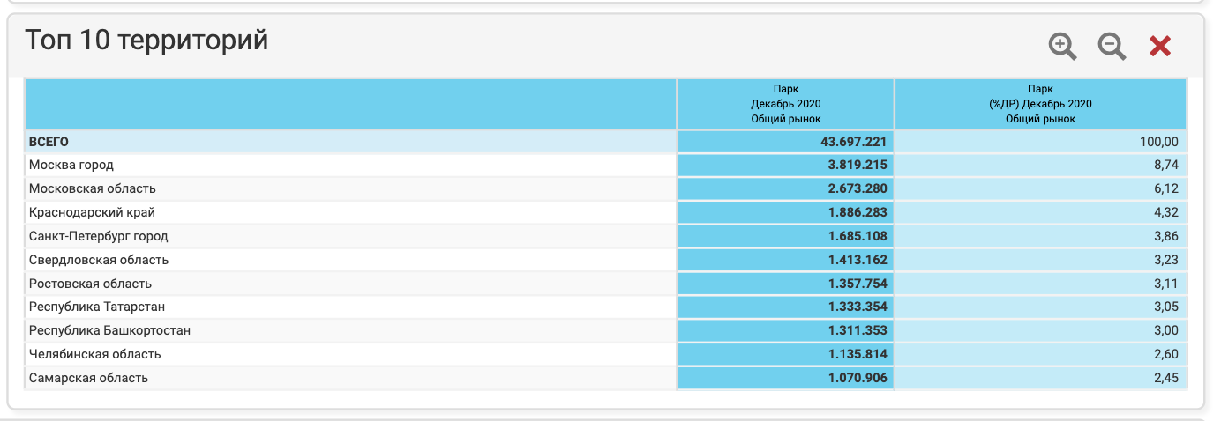Click the 100,00 percentage cell
Screen dimensions: 1221x421
pyautogui.click(x=1161, y=142)
